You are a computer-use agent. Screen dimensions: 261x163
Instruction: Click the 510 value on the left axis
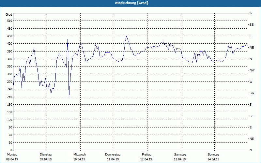pos(10,21)
